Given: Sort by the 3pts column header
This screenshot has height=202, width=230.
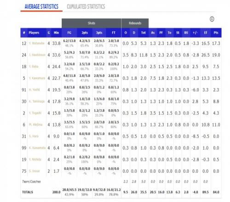Looking at the screenshot, I should (x=99, y=33).
